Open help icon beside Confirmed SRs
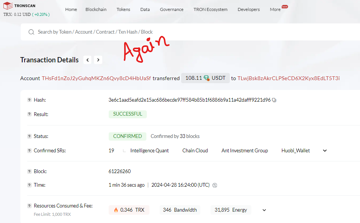The height and width of the screenshot is (223, 360). [29, 151]
